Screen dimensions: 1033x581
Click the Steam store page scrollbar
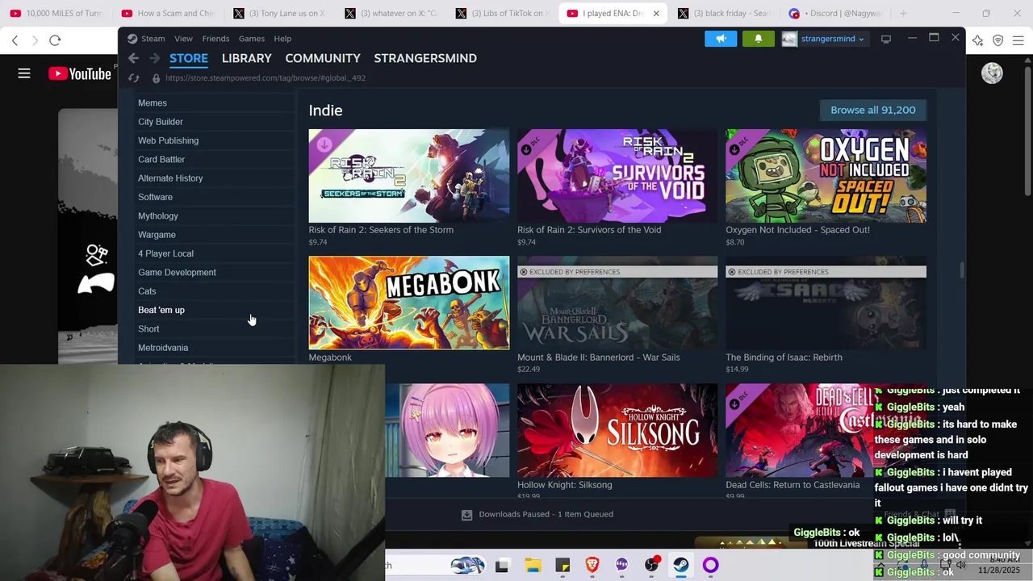click(x=961, y=270)
